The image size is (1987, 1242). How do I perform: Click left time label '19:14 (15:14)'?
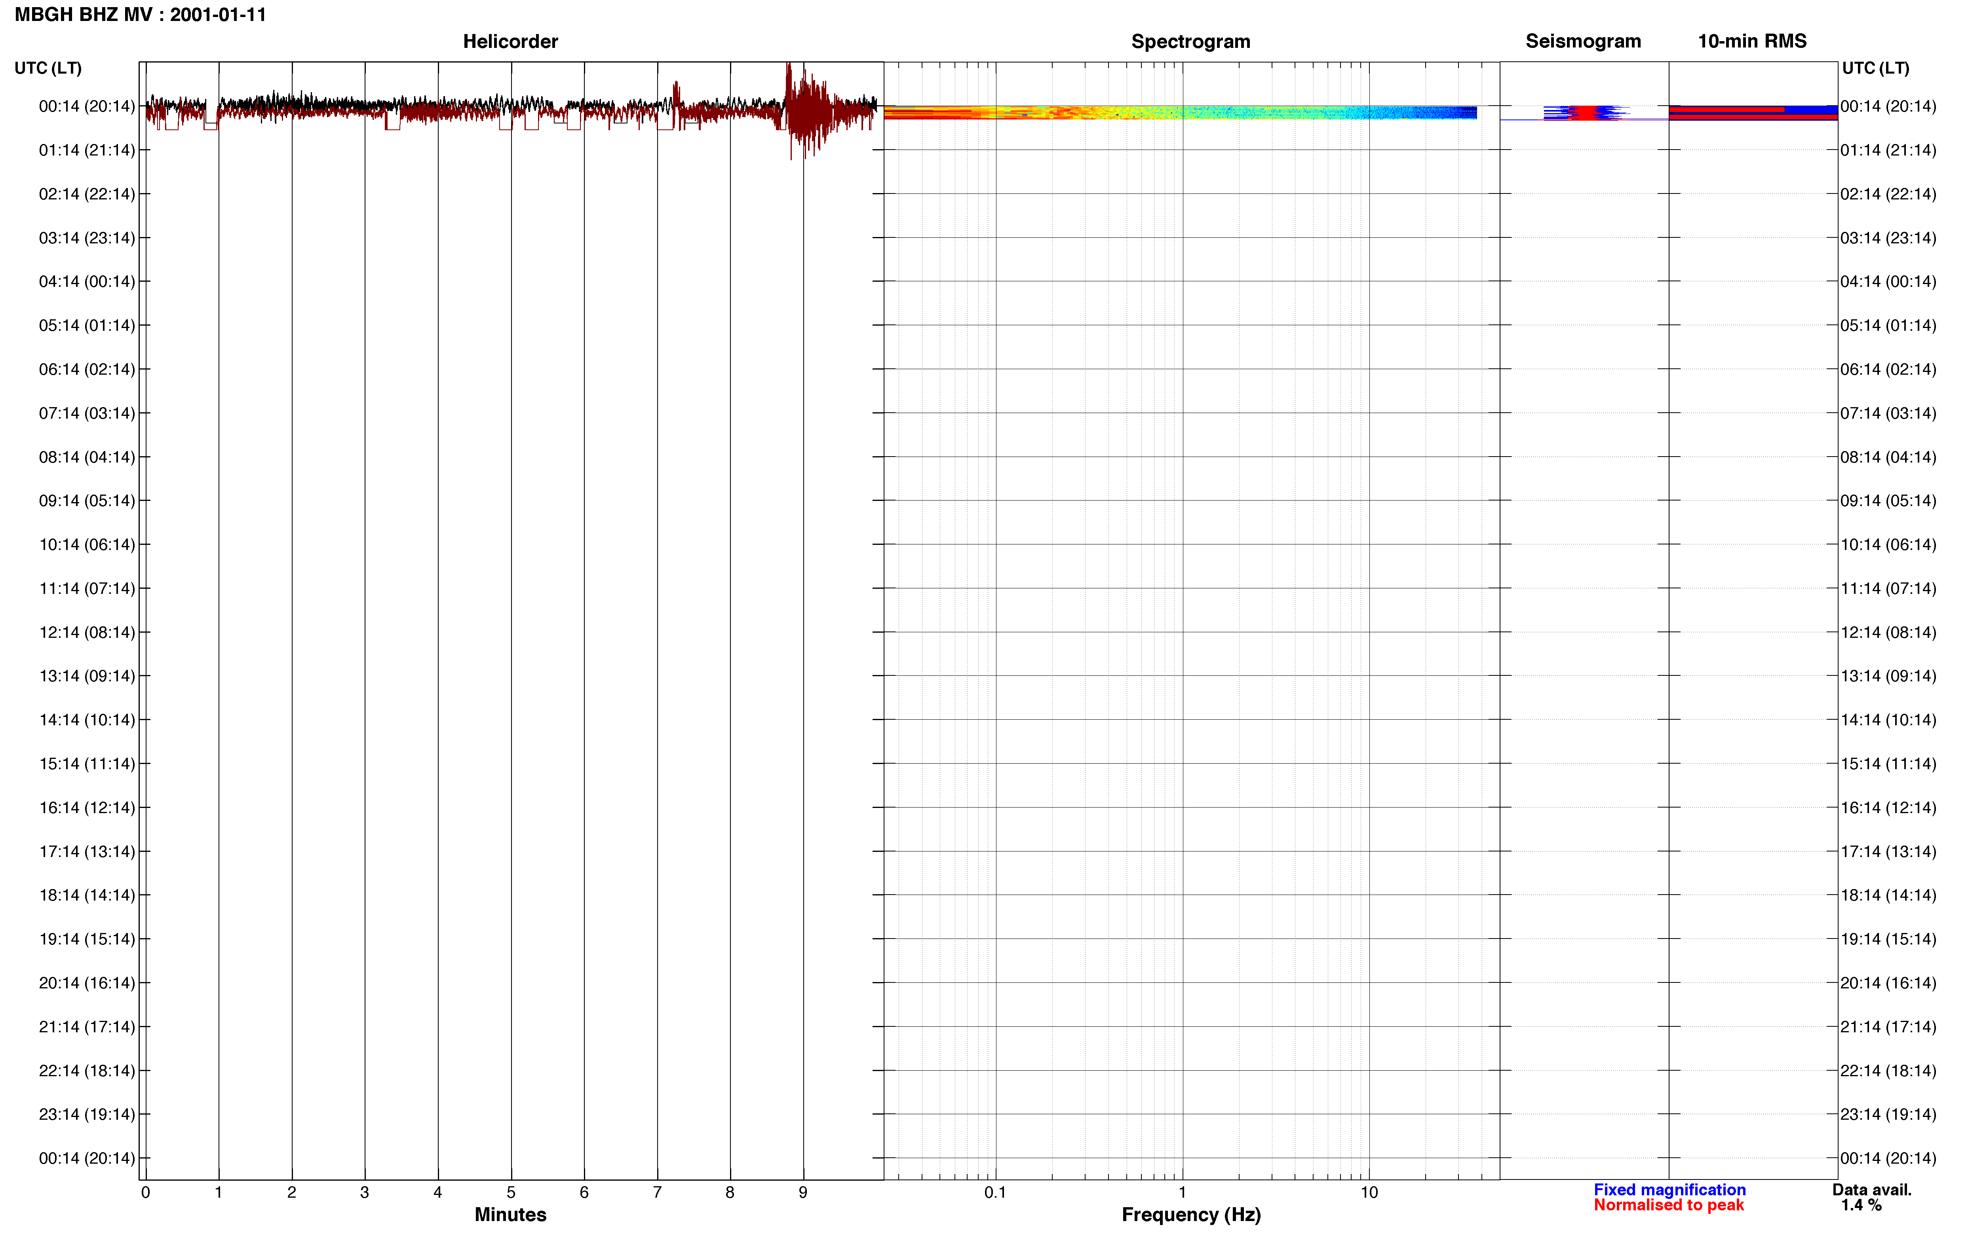pyautogui.click(x=86, y=939)
